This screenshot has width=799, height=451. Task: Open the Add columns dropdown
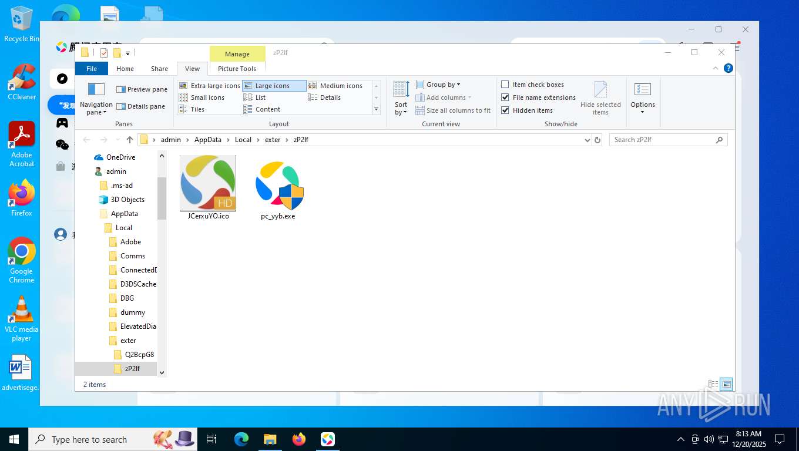coord(444,97)
